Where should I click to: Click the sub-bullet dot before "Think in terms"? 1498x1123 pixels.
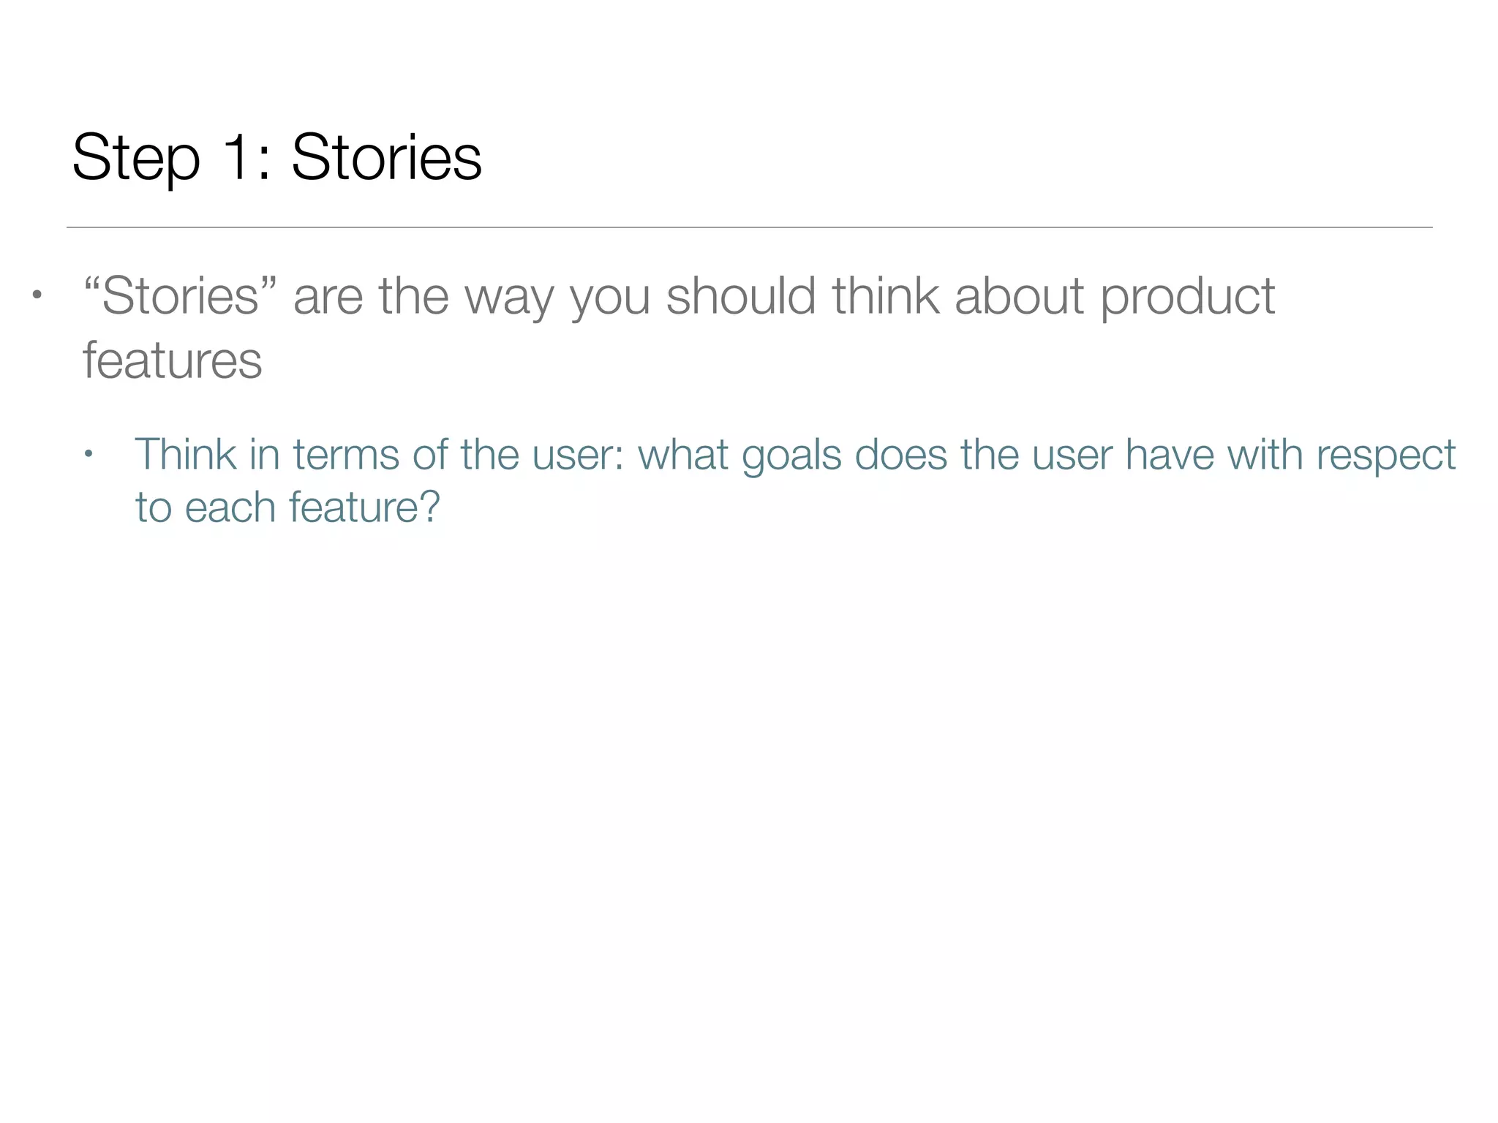coord(89,455)
